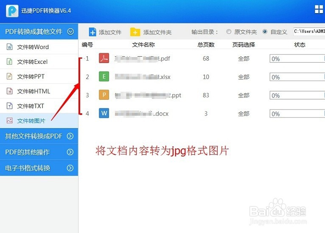Select the .ppt file name in row 3
This screenshot has width=325, height=233.
[x=148, y=95]
